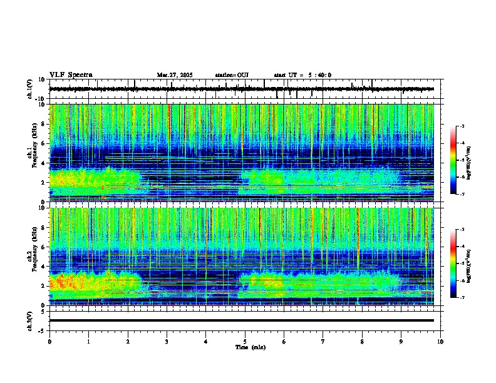Image resolution: width=496 pixels, height=383 pixels.
Task: Click the thick black ch.3 signal bar
Action: [242, 320]
